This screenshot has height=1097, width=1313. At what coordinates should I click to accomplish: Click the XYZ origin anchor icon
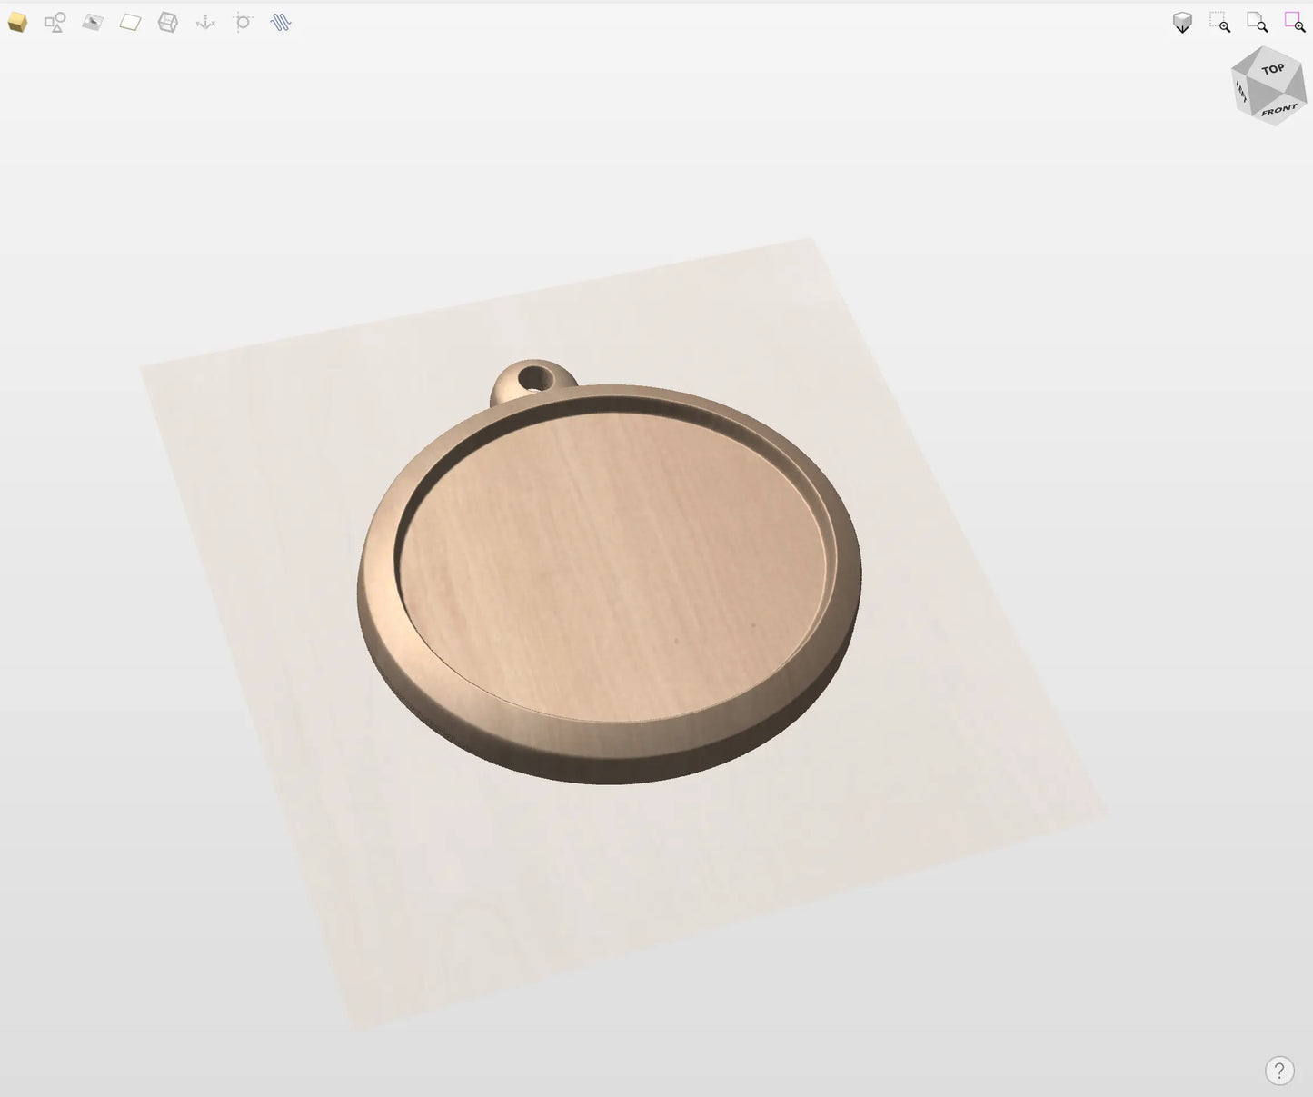coord(205,23)
